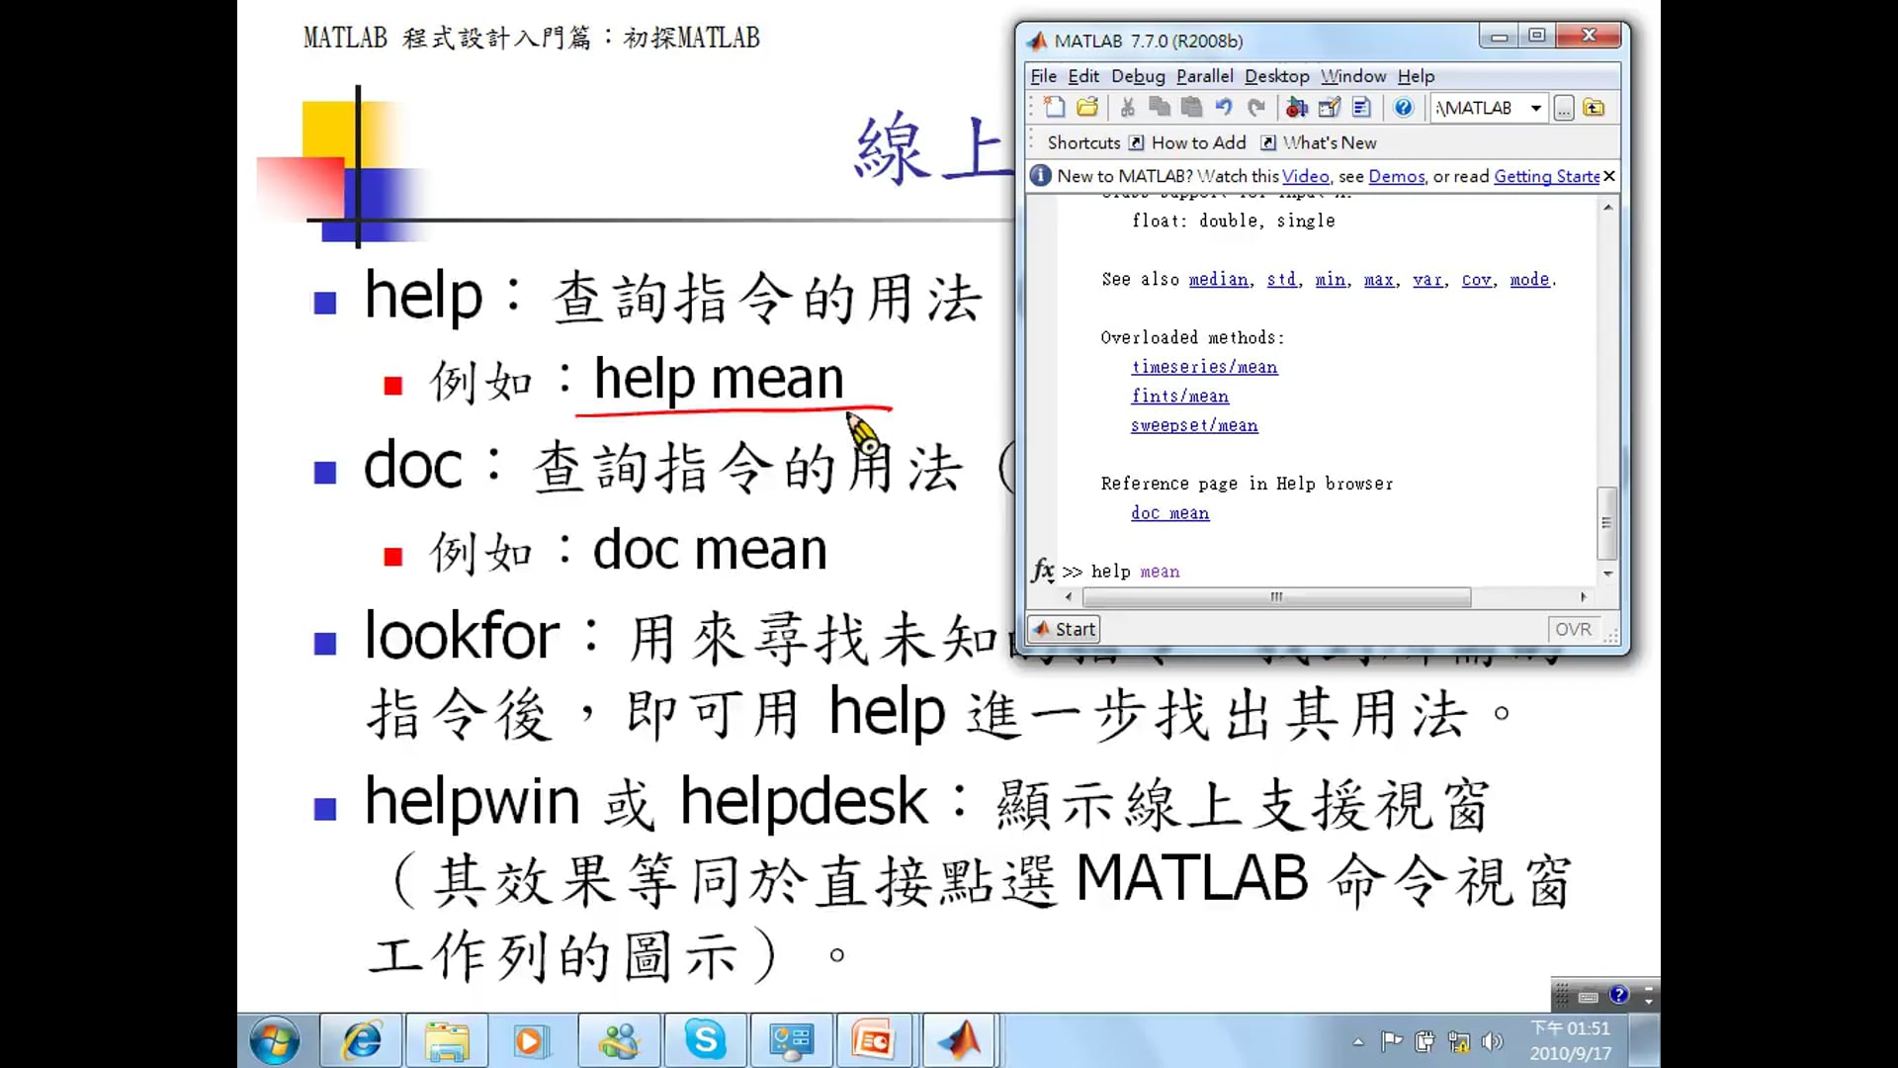The image size is (1898, 1068).
Task: Click the Open file folder icon
Action: [x=1087, y=108]
